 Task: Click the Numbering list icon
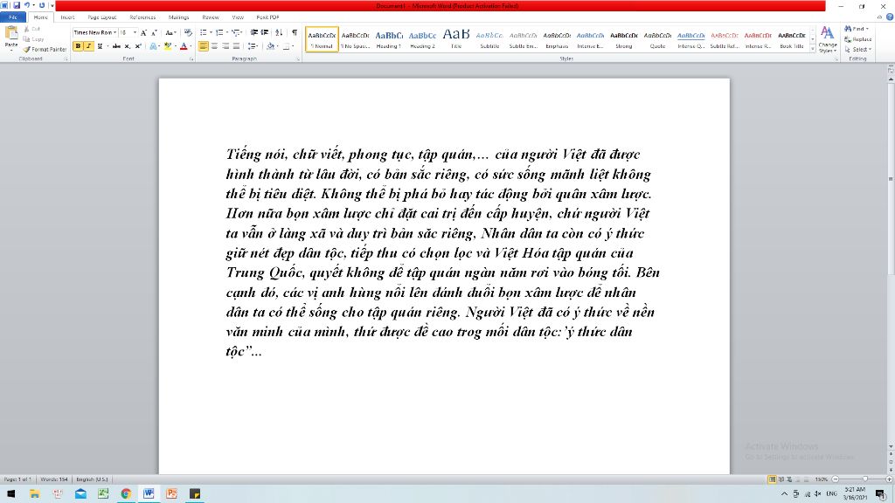click(219, 32)
